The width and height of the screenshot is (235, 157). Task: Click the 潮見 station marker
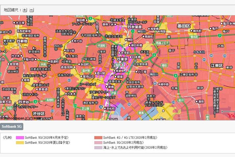coord(197,101)
